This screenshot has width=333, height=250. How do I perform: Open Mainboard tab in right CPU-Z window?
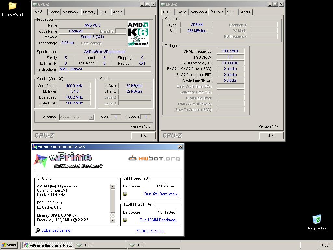point(199,12)
